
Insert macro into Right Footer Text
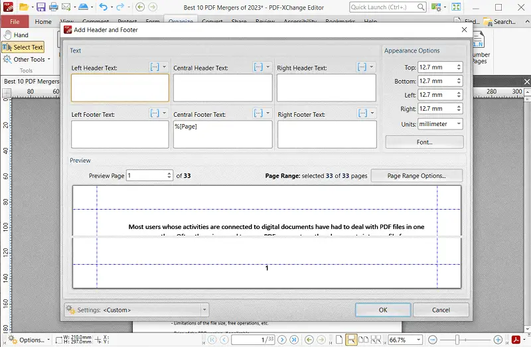(362, 113)
